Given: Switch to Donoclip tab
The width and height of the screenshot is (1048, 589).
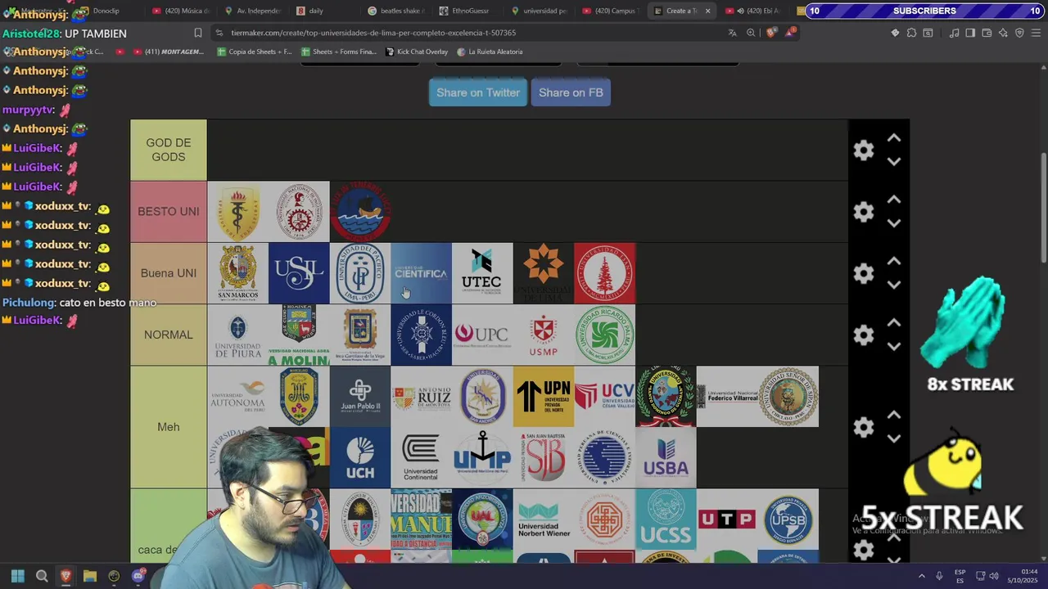Looking at the screenshot, I should 106,11.
